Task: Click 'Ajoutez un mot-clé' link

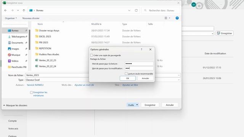Action: pos(84,85)
